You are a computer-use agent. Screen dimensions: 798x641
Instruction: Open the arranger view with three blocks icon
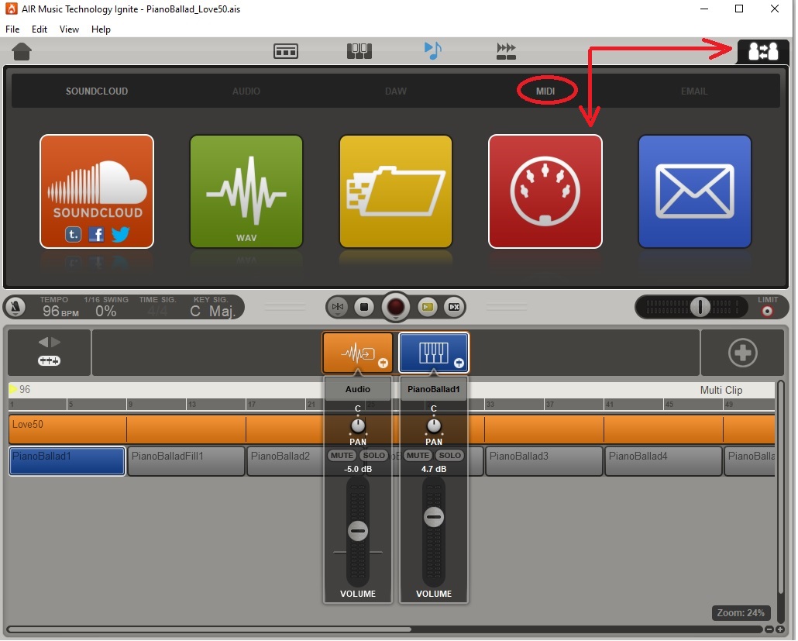click(286, 51)
